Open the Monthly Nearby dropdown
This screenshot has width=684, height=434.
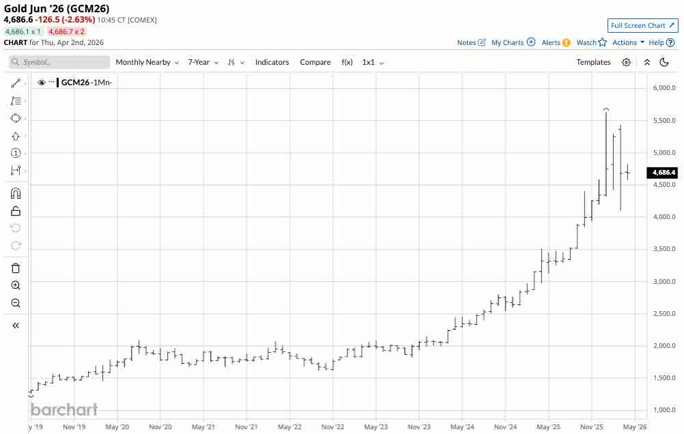[x=147, y=62]
